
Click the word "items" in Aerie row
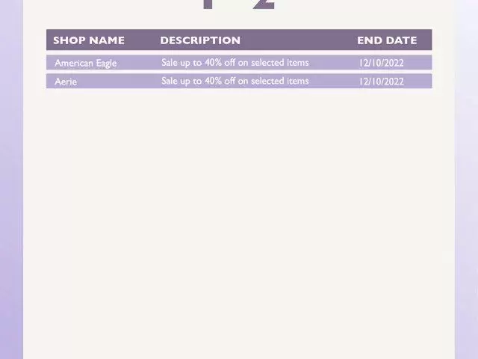coord(298,81)
